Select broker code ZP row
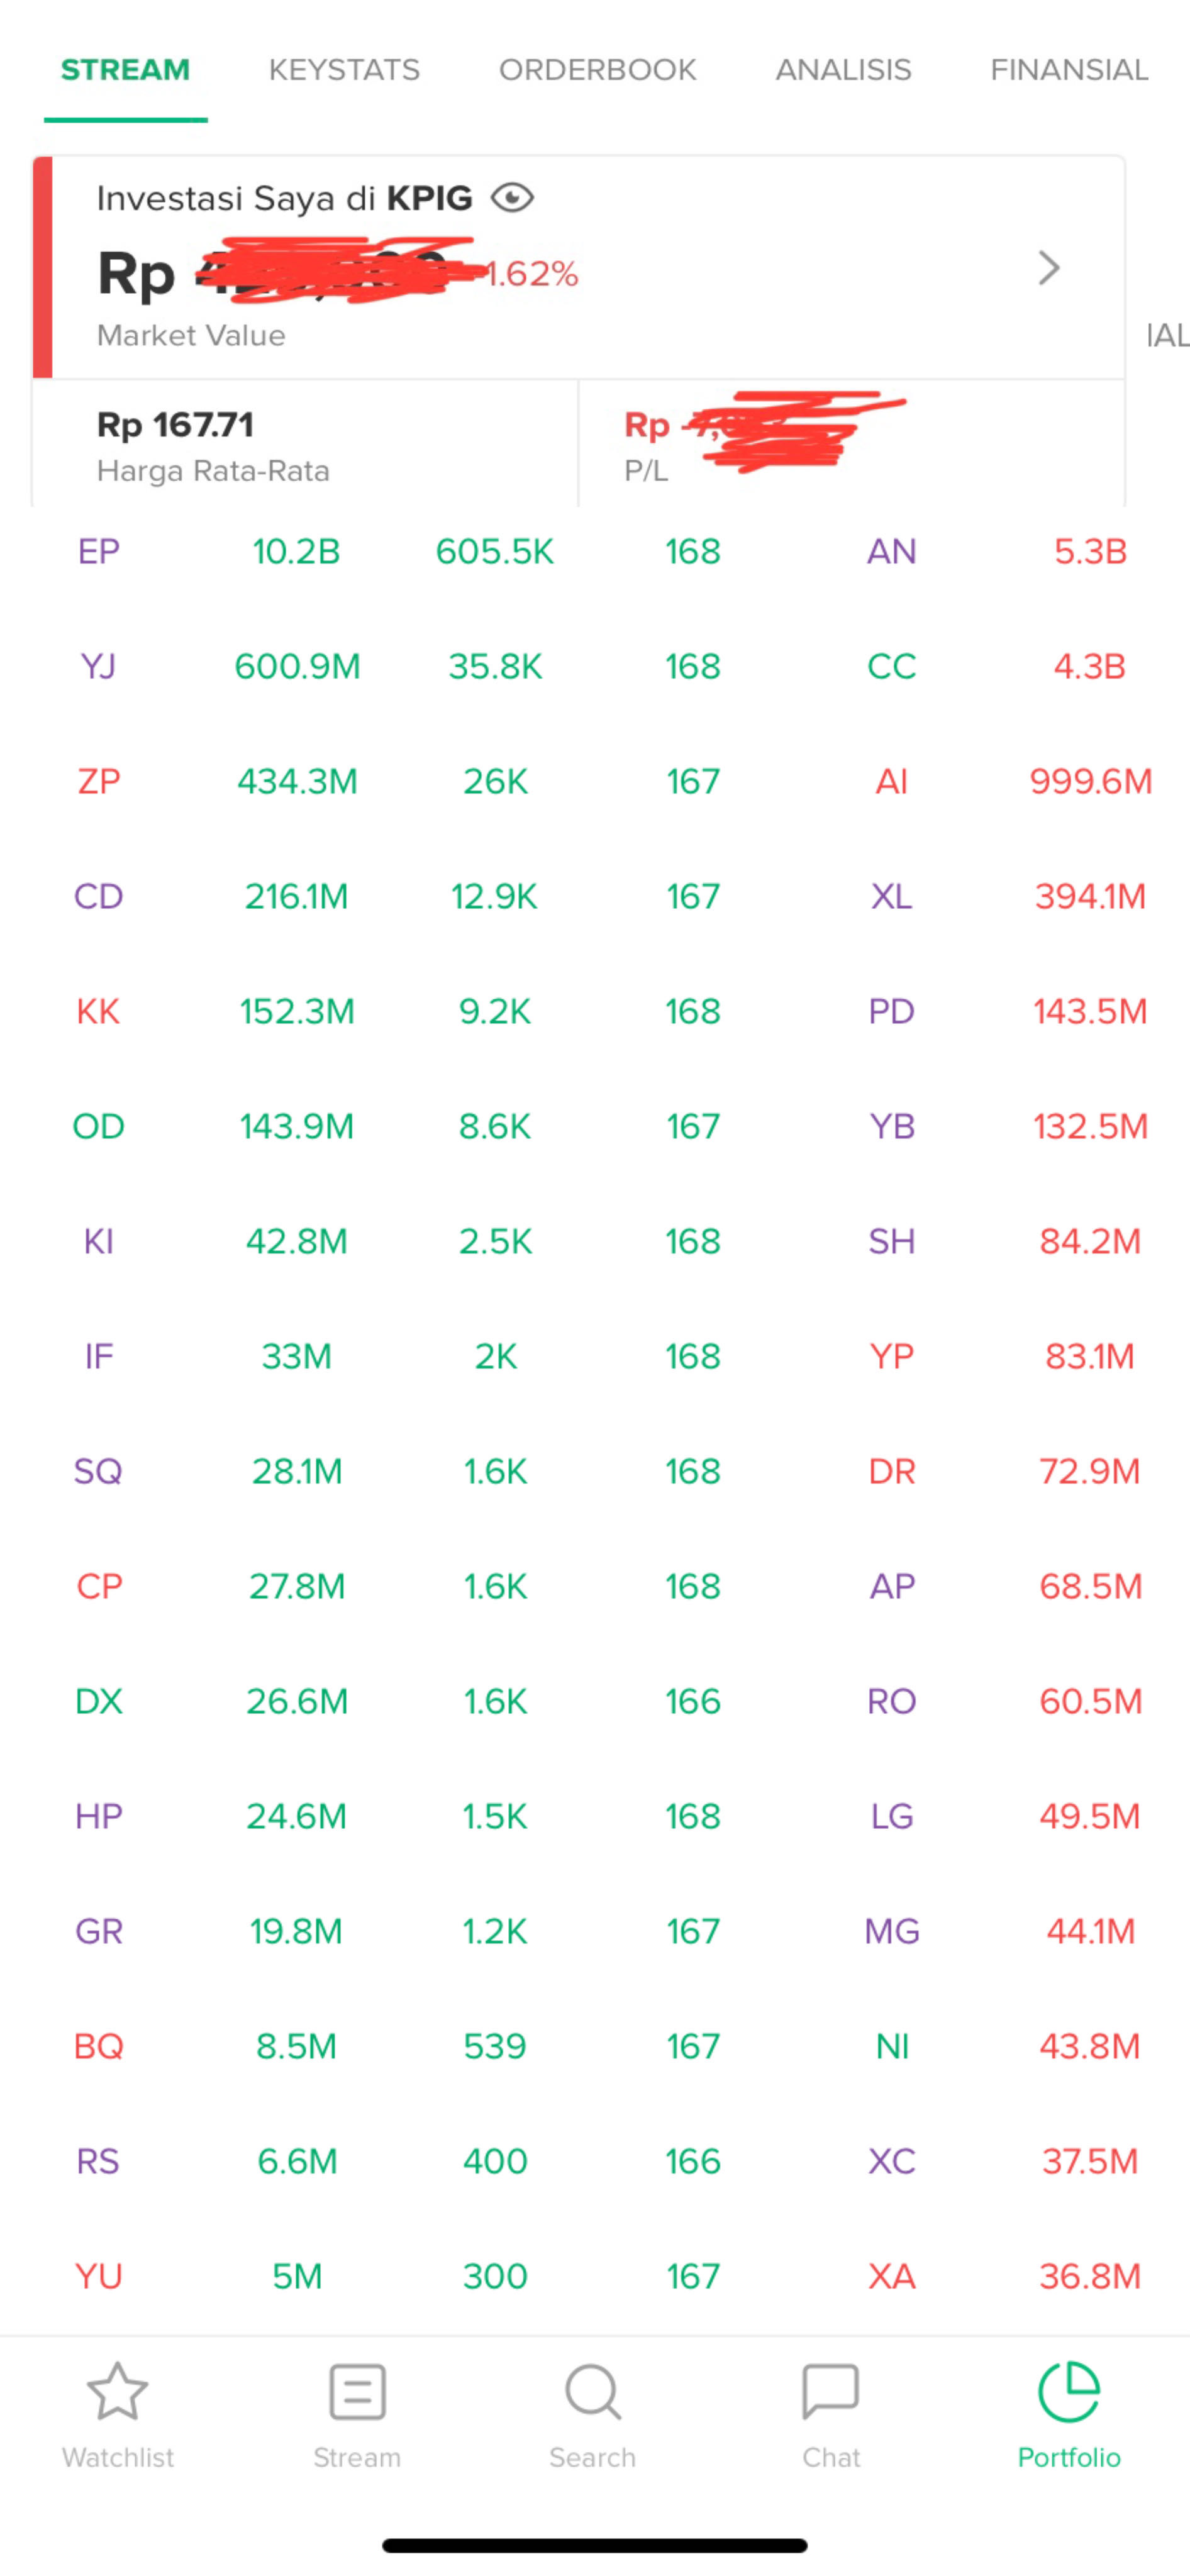 click(99, 782)
